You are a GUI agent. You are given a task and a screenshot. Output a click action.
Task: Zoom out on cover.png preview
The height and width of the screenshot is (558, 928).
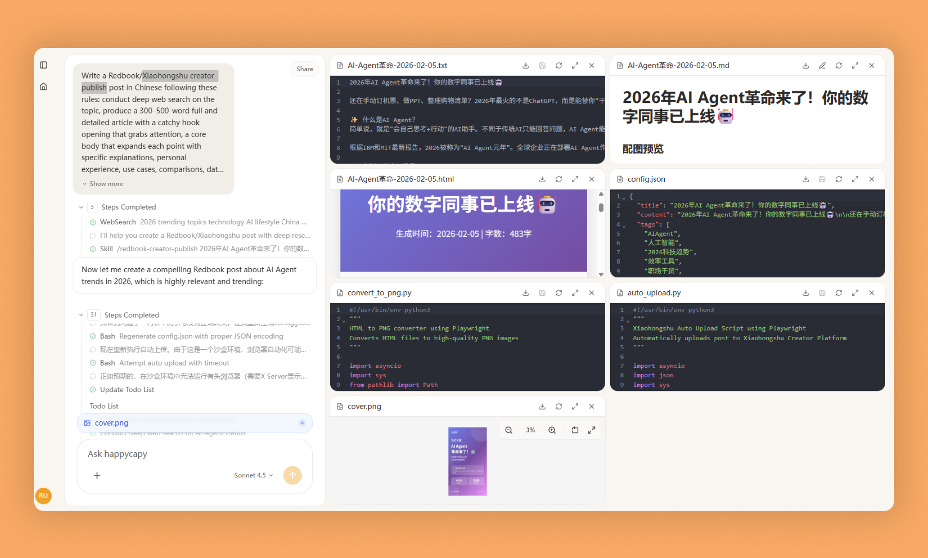(x=509, y=430)
